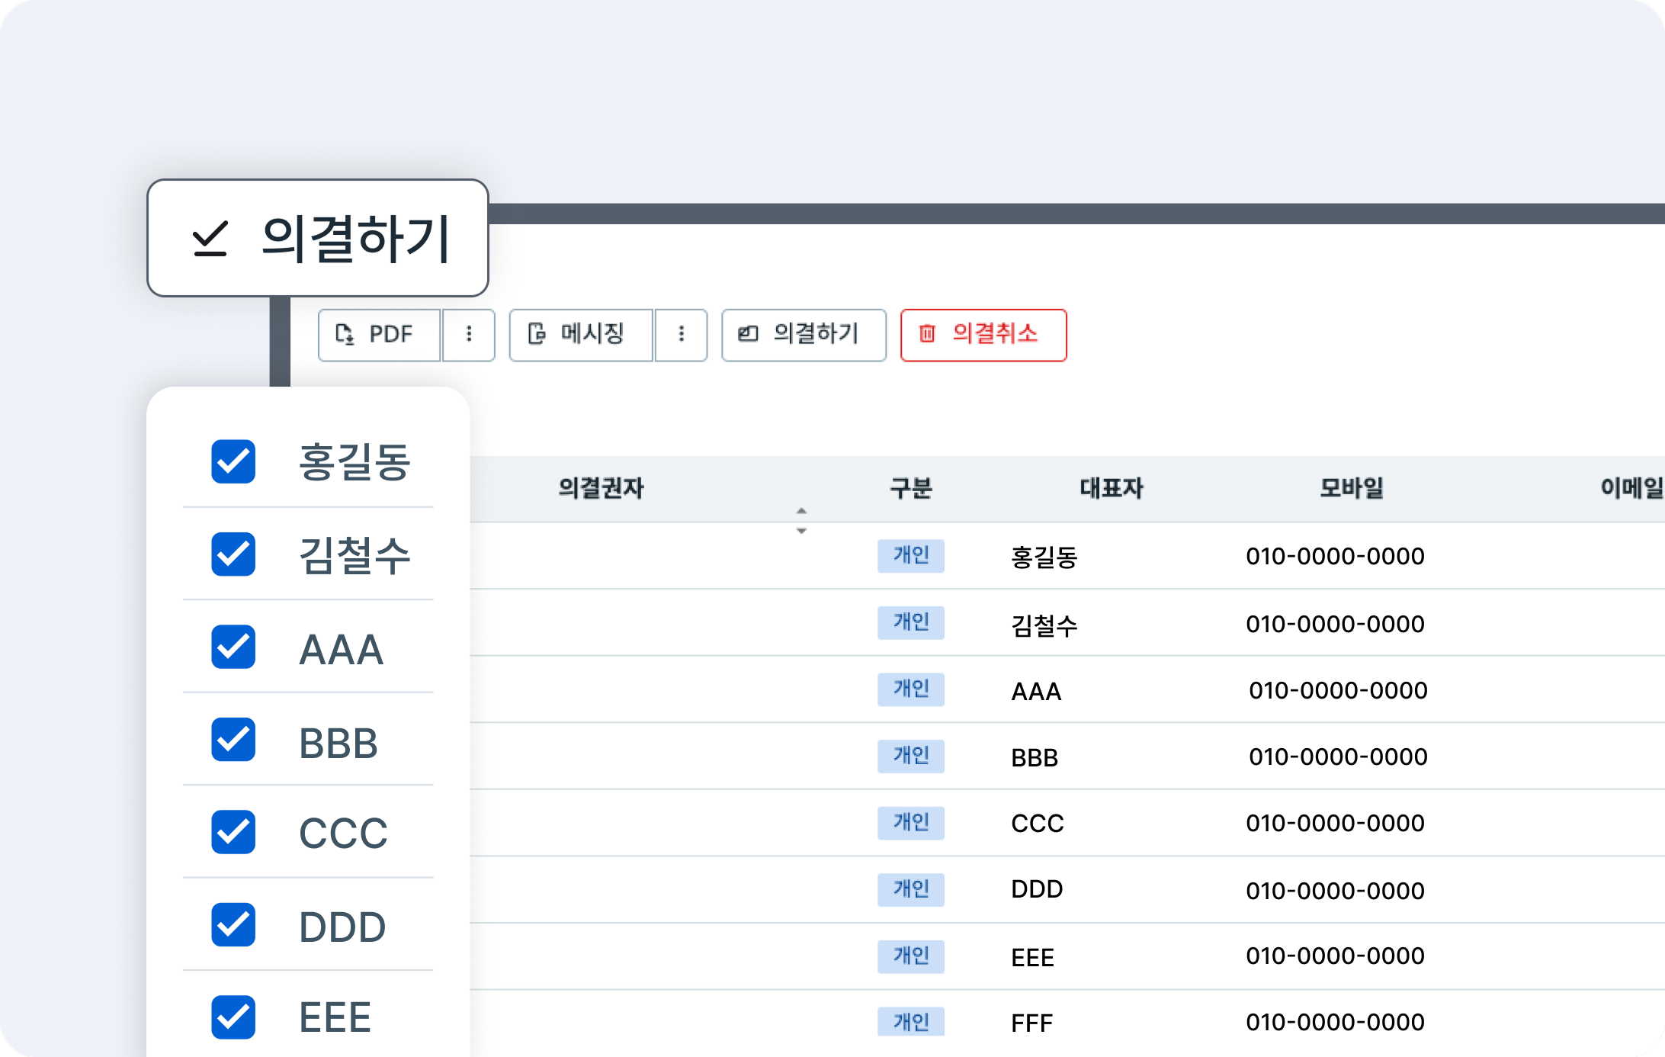
Task: Uncheck the AAA checkbox
Action: (x=233, y=647)
